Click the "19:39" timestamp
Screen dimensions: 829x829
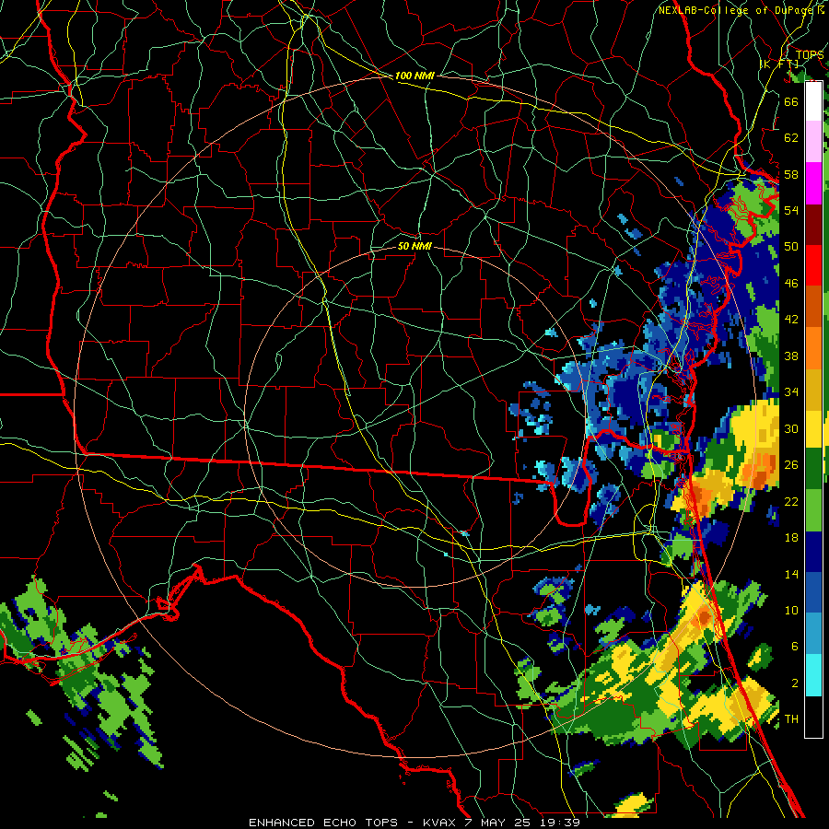tap(560, 823)
